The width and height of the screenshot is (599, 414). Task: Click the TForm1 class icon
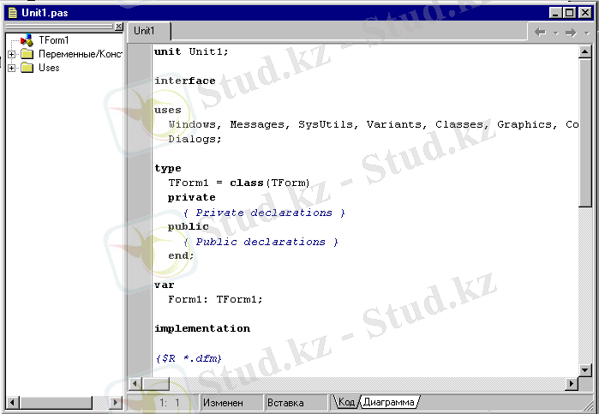[x=27, y=40]
